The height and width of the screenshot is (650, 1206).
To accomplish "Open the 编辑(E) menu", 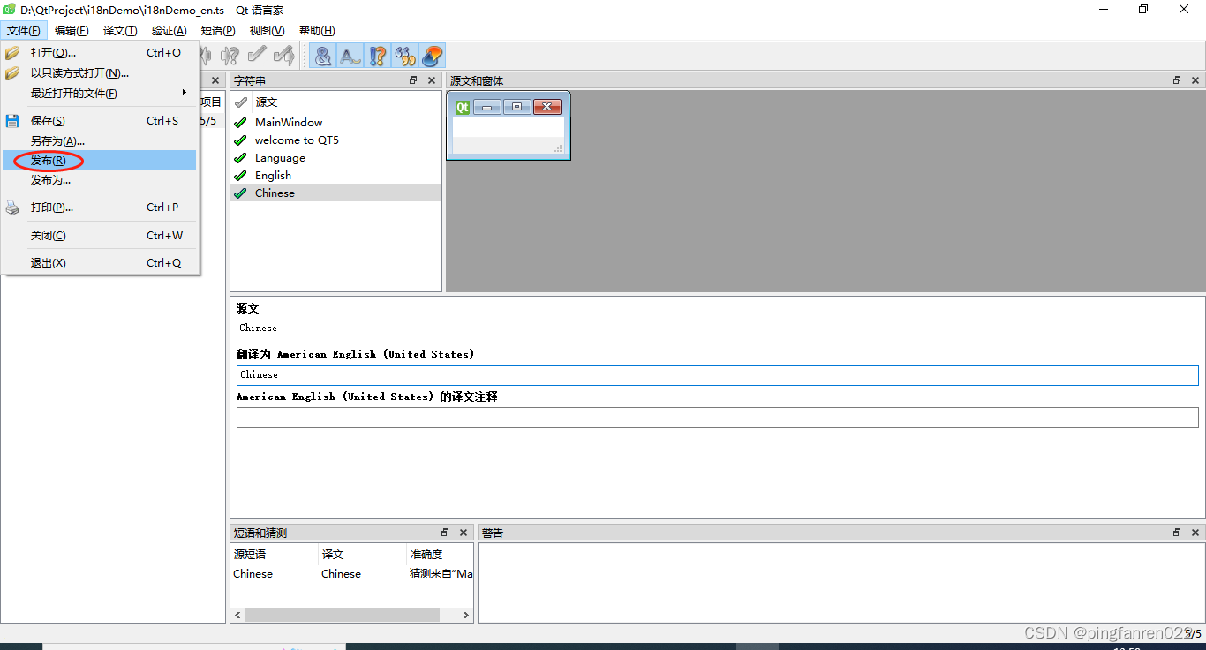I will (72, 30).
